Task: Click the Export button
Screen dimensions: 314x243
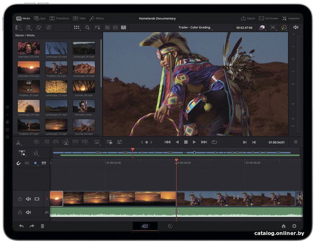Action: [248, 18]
